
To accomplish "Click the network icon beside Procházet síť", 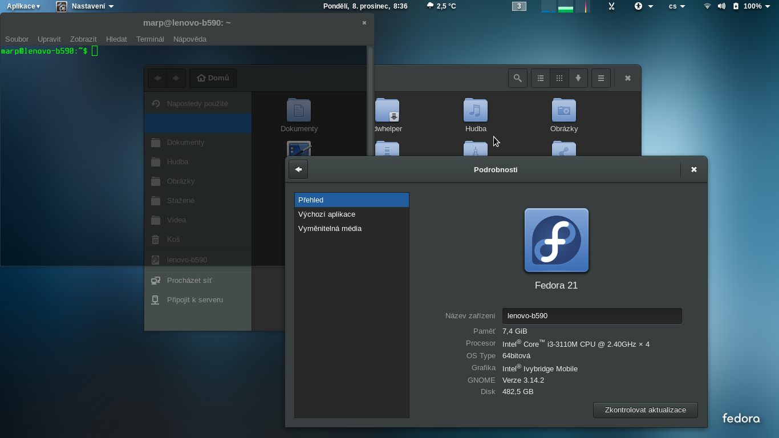I will [x=155, y=281].
